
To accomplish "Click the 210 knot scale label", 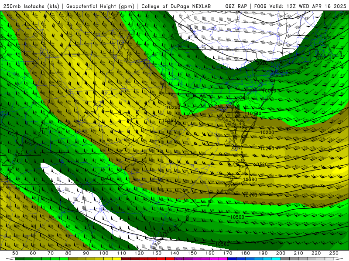I will coord(298,253).
